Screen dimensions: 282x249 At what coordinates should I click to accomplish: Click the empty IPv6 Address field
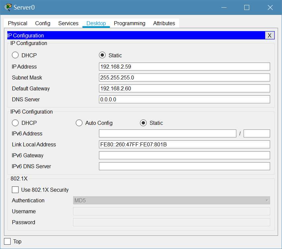(167, 133)
